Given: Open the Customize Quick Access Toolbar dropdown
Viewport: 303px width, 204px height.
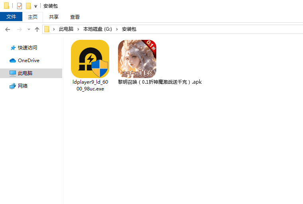Looking at the screenshot, I should click(35, 6).
